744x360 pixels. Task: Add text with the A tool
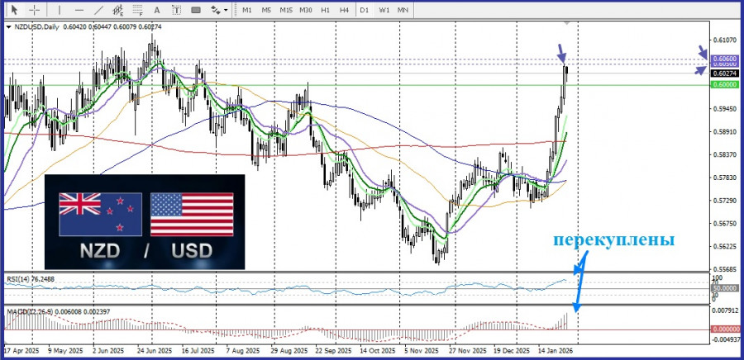click(x=159, y=10)
